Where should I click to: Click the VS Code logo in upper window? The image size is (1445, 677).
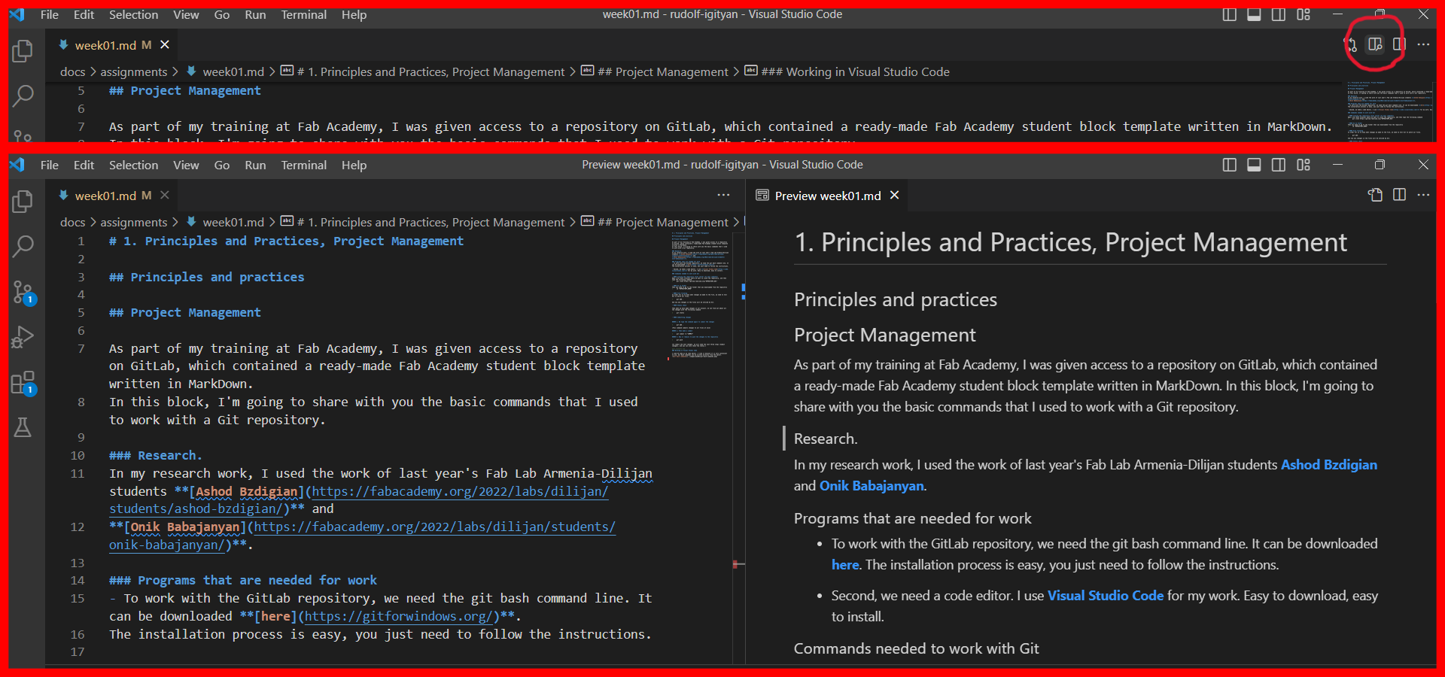[17, 14]
